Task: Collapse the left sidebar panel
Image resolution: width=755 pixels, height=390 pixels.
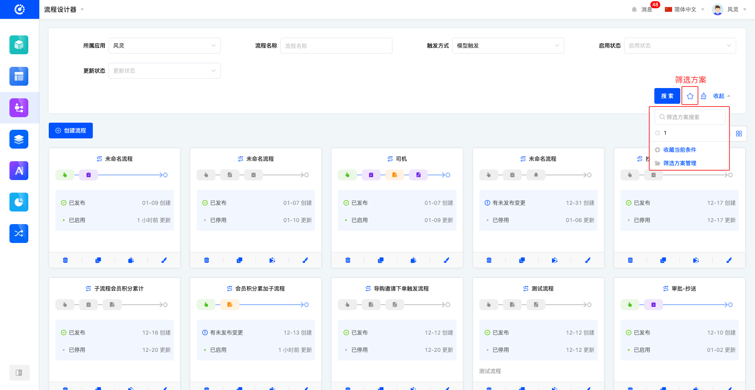Action: [19, 373]
